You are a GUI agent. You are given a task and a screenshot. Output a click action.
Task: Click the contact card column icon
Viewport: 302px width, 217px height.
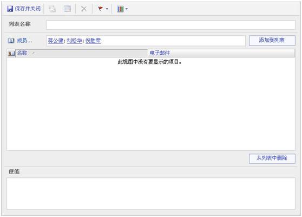coord(11,53)
